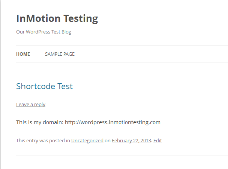Click the 'This is my domain:' text
The width and height of the screenshot is (228, 169).
pyautogui.click(x=40, y=122)
